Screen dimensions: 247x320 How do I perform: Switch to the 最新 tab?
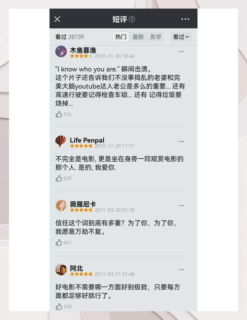138,37
